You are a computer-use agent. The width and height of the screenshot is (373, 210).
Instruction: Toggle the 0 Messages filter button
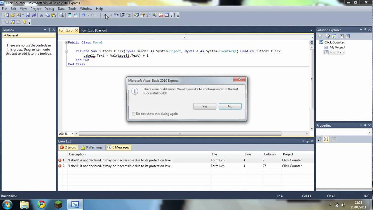pos(118,147)
